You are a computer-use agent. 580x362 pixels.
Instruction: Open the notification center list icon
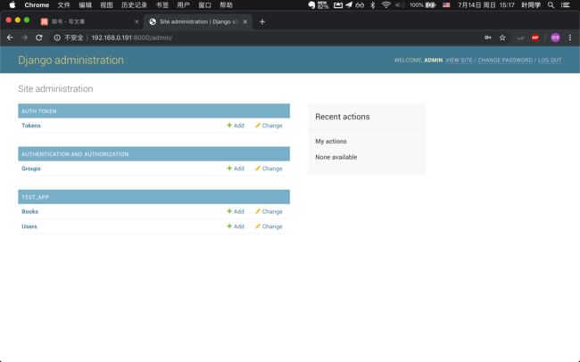pyautogui.click(x=565, y=5)
